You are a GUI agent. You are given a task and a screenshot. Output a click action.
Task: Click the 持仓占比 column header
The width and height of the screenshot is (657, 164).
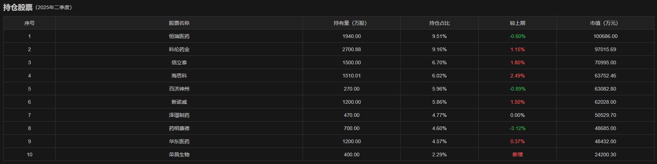439,23
